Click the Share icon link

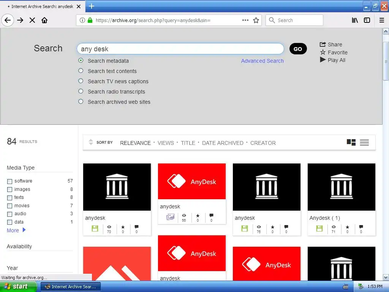[x=331, y=44]
